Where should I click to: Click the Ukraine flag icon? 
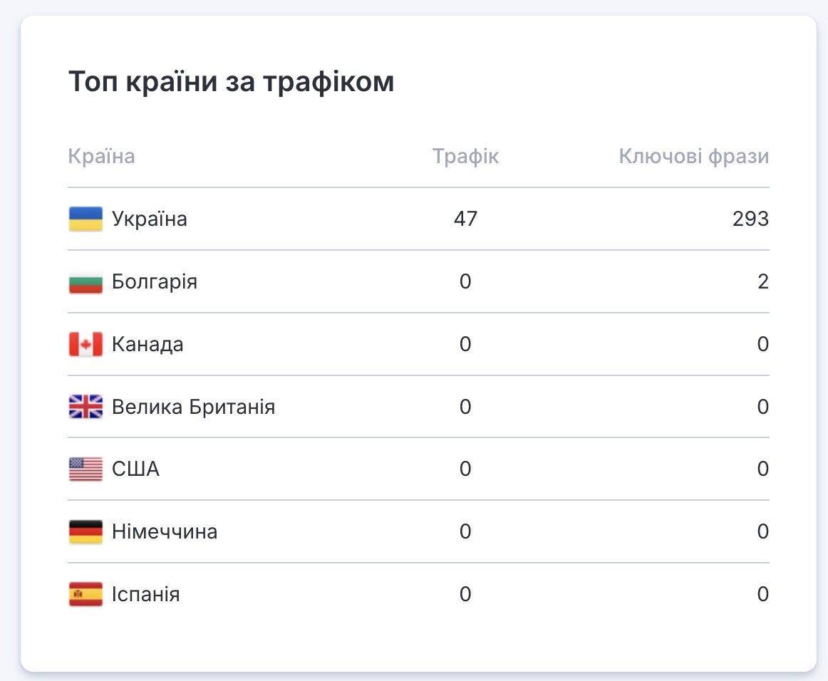[86, 219]
